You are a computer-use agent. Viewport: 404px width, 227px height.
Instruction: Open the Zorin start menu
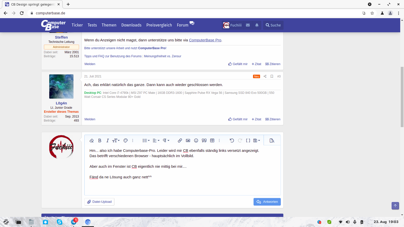tap(6, 222)
